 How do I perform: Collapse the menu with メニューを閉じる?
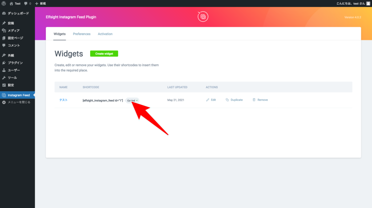pos(19,102)
